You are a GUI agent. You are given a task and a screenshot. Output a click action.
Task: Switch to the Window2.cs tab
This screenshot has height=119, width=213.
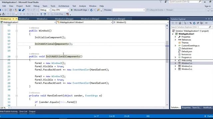pyautogui.click(x=24, y=19)
